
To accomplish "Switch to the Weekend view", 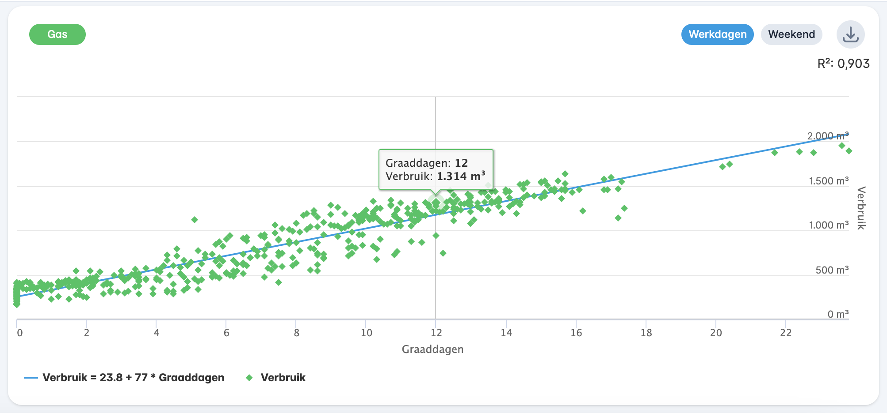I will click(791, 34).
